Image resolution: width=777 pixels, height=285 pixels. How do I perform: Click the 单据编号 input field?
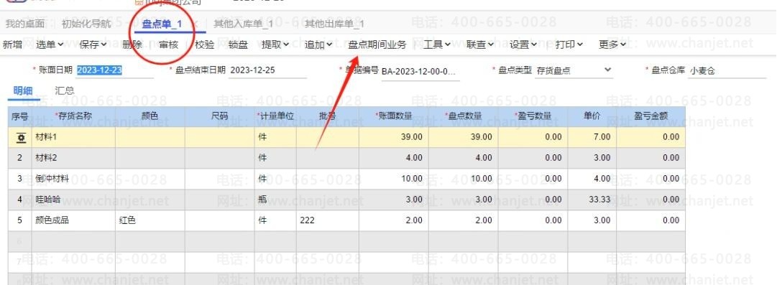click(420, 71)
